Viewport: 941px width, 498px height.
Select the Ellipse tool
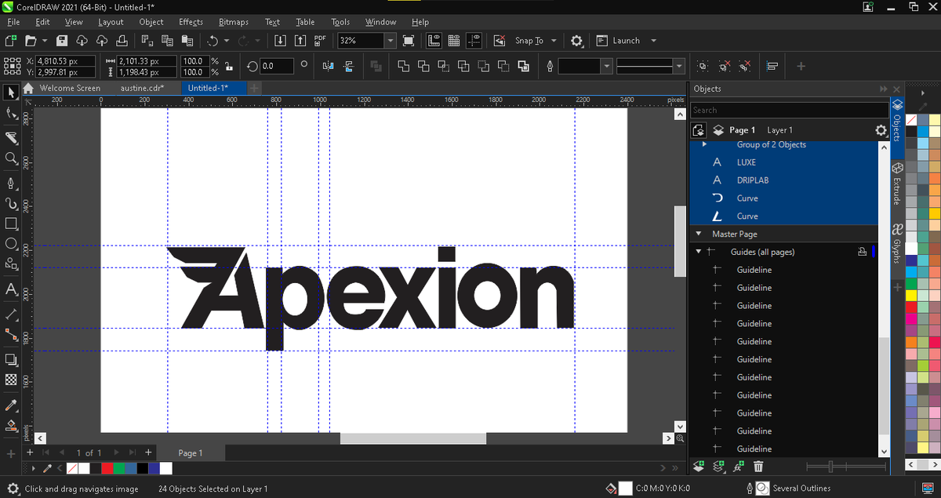(11, 244)
